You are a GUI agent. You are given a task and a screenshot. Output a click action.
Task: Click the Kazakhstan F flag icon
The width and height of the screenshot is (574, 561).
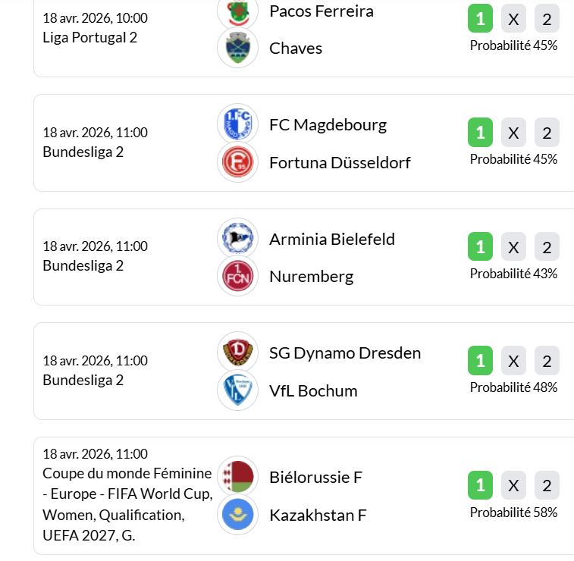point(237,515)
